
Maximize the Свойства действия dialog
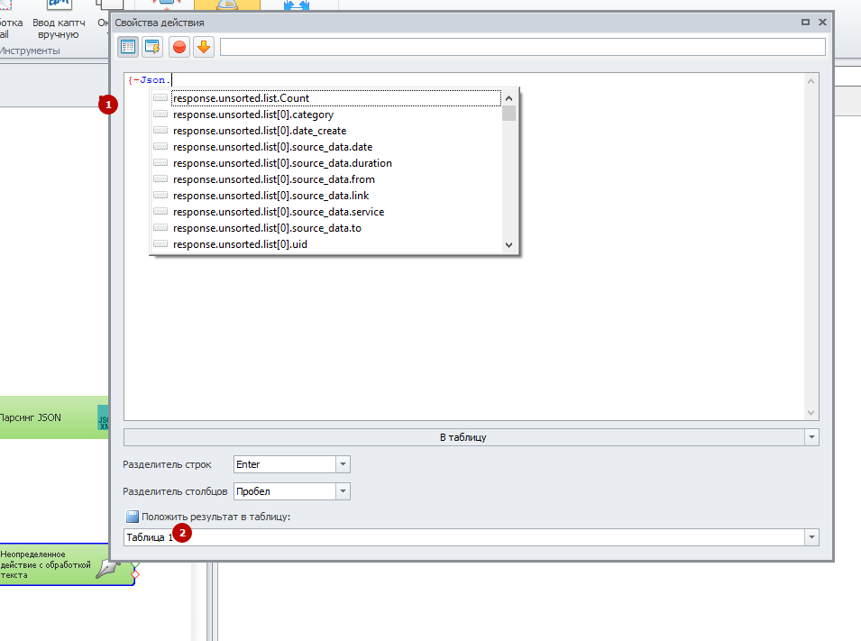coord(805,22)
